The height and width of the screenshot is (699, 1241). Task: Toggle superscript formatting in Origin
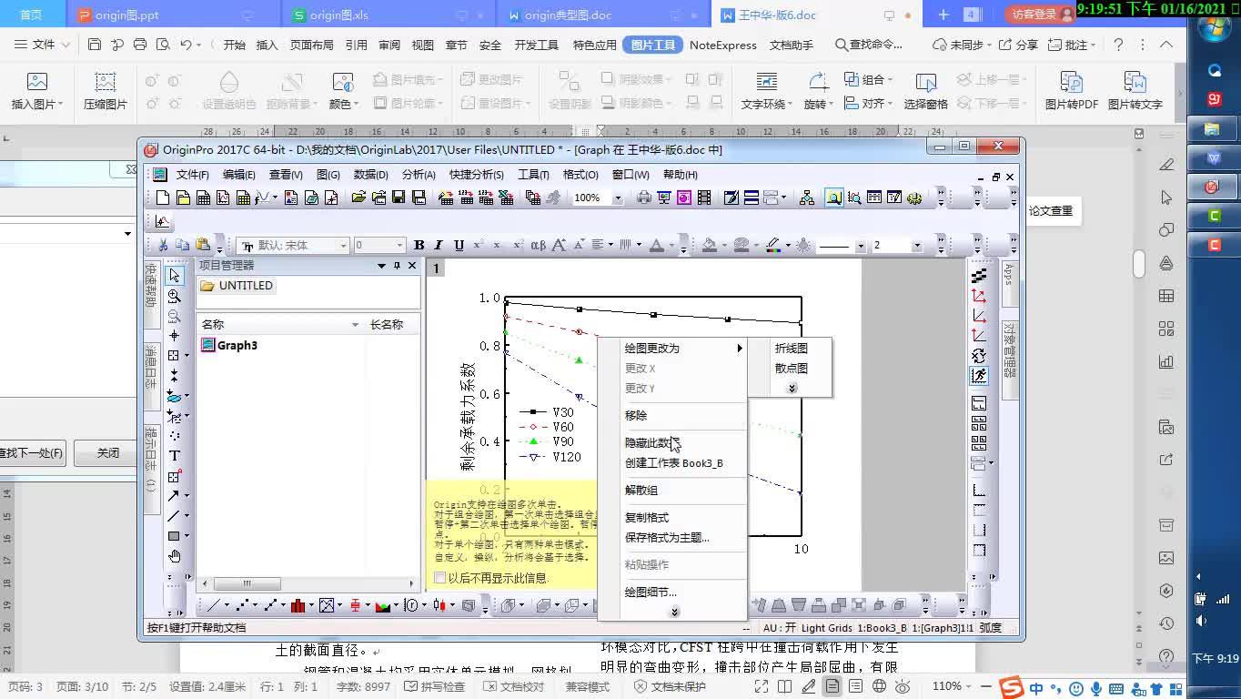(479, 245)
